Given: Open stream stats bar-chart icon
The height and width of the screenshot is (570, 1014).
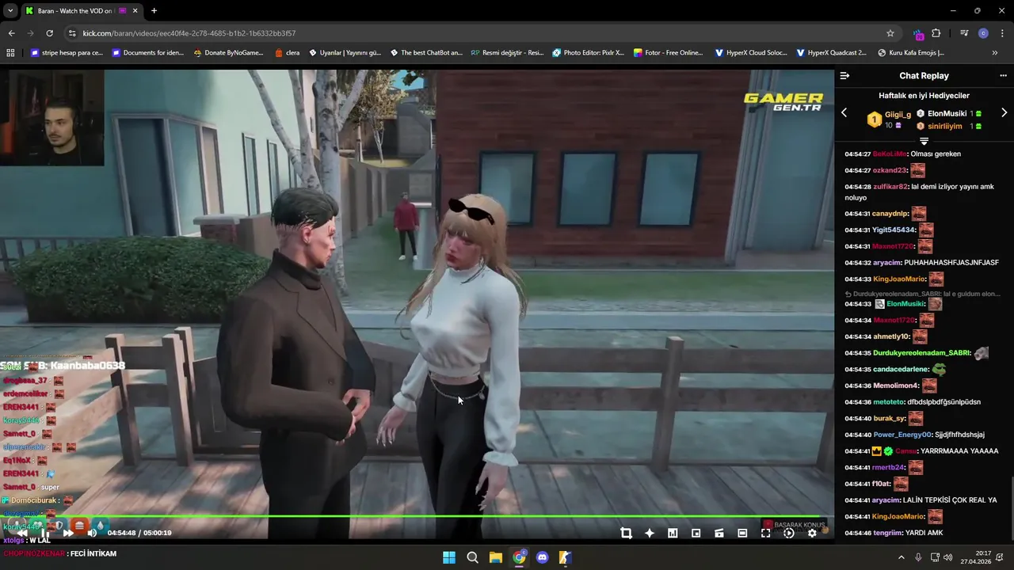Looking at the screenshot, I should pos(673,534).
